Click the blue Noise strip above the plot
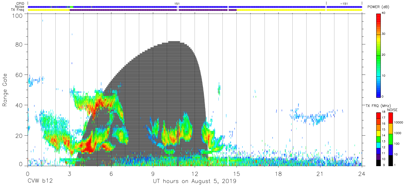Image resolution: width=407 pixels, height=188 pixels. pos(195,7)
